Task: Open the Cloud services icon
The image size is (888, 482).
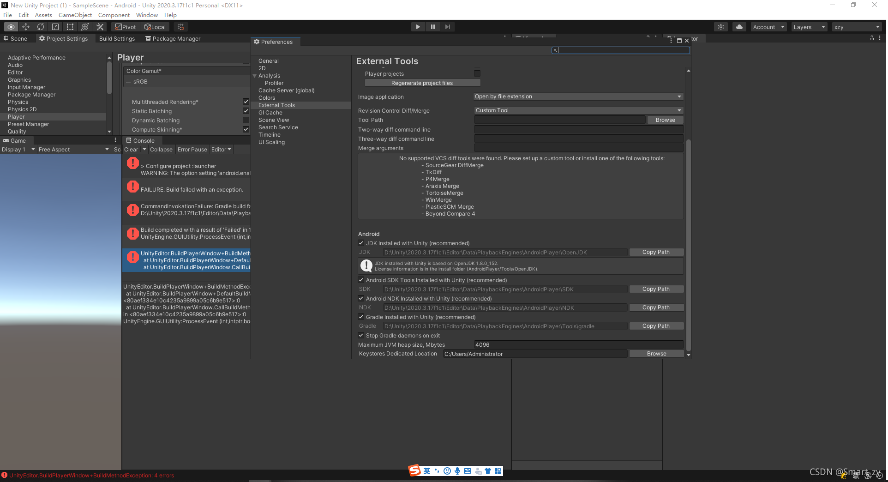Action: point(739,27)
